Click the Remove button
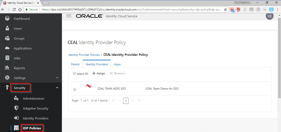This screenshot has width=281, height=132. pyautogui.click(x=117, y=73)
